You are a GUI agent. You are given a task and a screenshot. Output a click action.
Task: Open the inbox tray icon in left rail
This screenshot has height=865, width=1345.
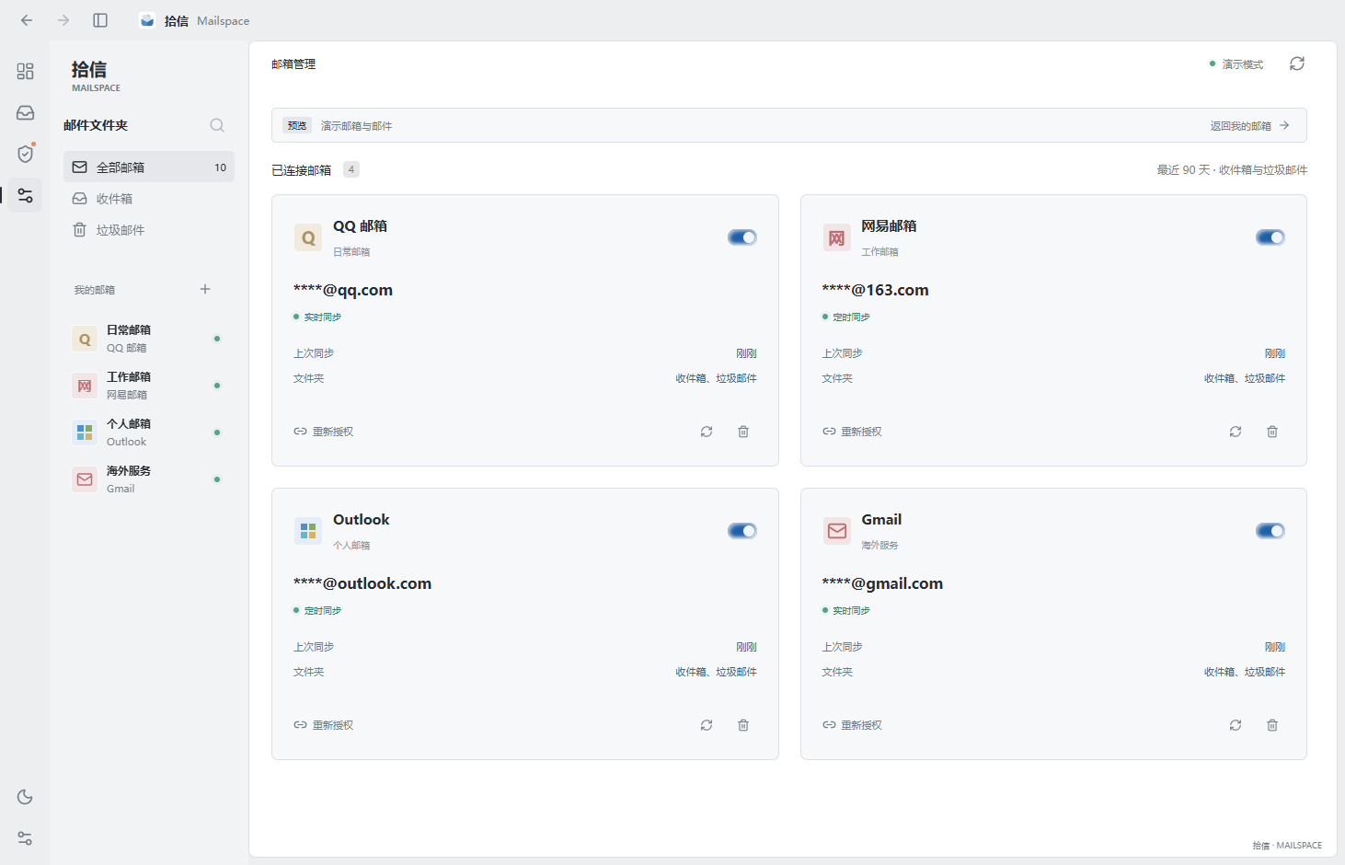(25, 112)
